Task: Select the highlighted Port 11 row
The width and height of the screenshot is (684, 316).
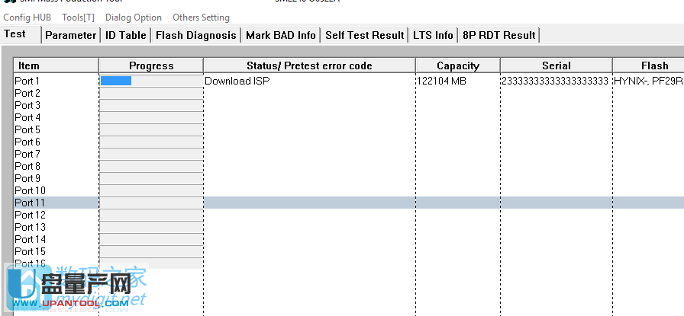Action: (x=31, y=203)
